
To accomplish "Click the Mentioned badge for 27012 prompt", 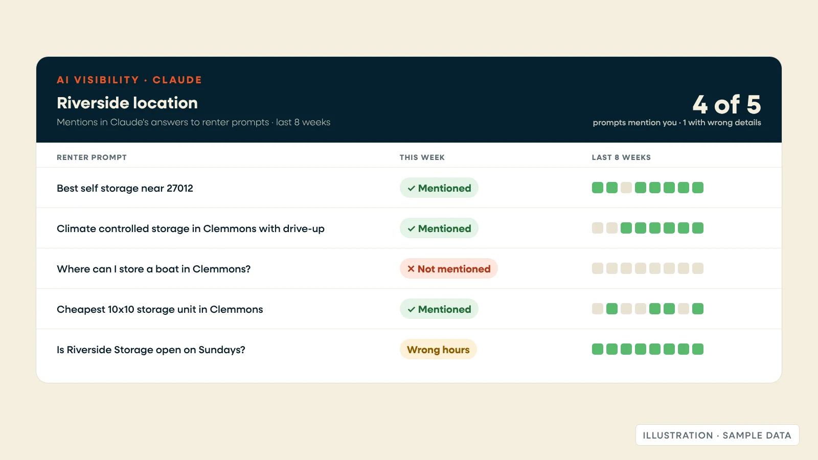I will point(439,188).
